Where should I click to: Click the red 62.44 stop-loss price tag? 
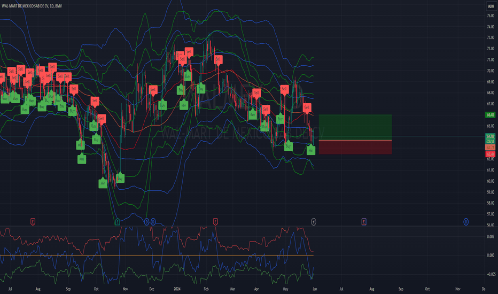click(x=491, y=154)
